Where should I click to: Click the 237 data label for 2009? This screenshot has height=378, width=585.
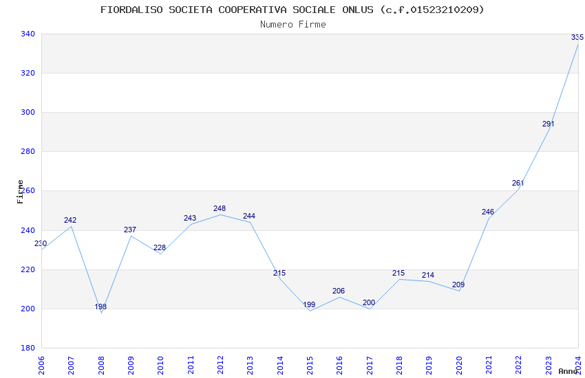[x=130, y=230]
